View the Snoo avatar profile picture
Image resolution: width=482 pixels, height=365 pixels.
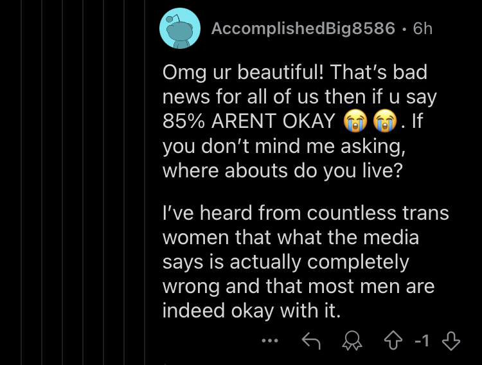click(x=180, y=28)
